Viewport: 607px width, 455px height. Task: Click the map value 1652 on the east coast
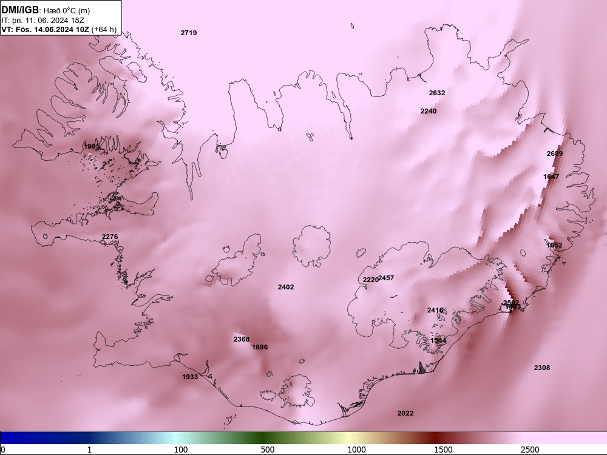tap(554, 245)
